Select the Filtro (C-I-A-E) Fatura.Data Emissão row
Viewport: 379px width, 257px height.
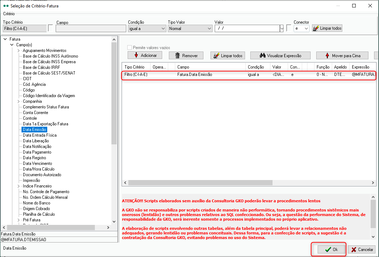[x=249, y=74]
